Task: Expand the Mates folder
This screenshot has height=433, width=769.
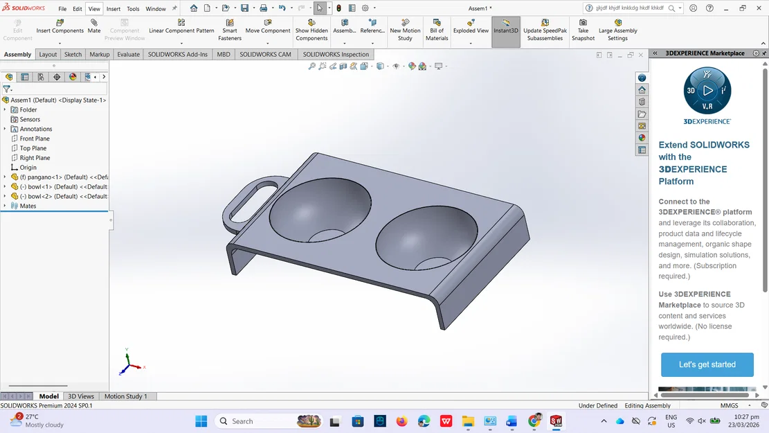Action: [5, 206]
